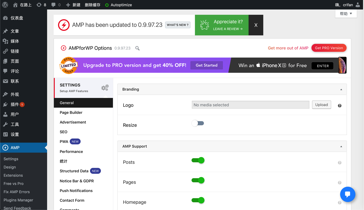This screenshot has width=364, height=210.
Task: Click the plus 新建 icon in admin bar
Action: pyautogui.click(x=68, y=5)
